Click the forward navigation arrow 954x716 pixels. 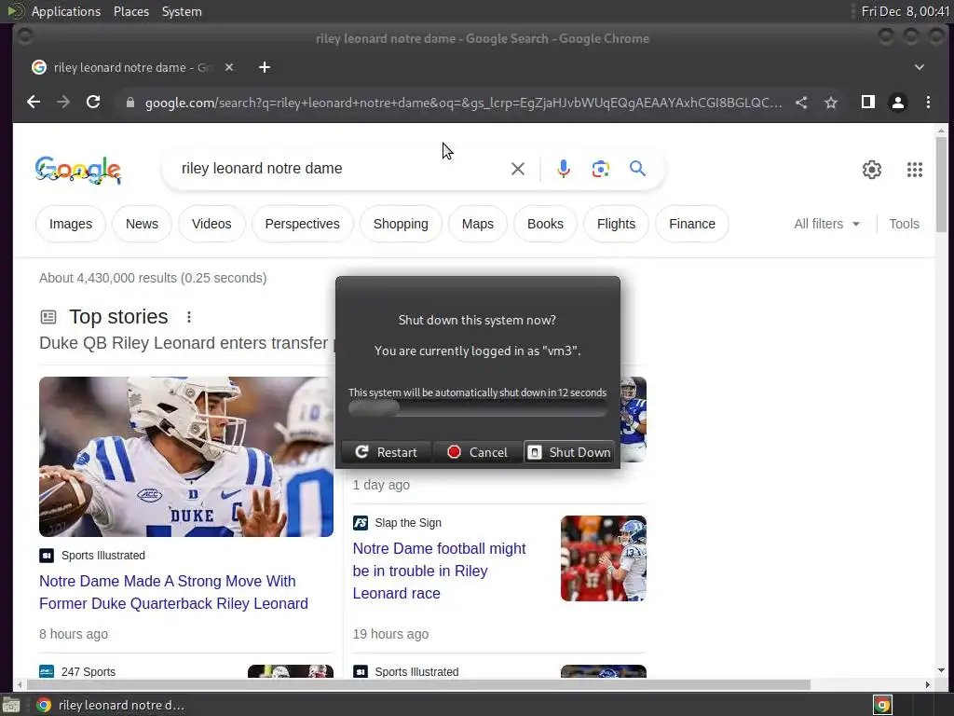click(63, 103)
